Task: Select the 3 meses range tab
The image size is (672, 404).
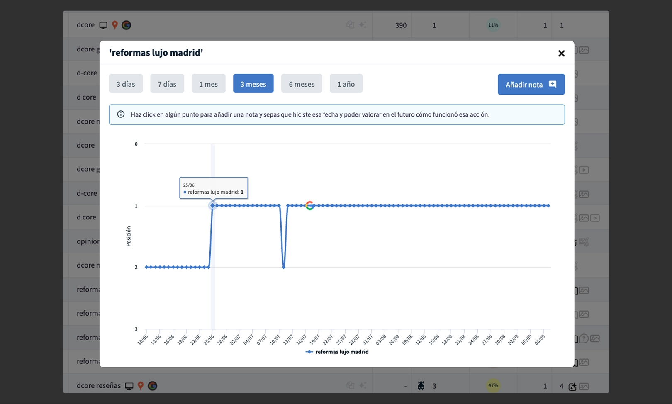Action: pos(253,84)
